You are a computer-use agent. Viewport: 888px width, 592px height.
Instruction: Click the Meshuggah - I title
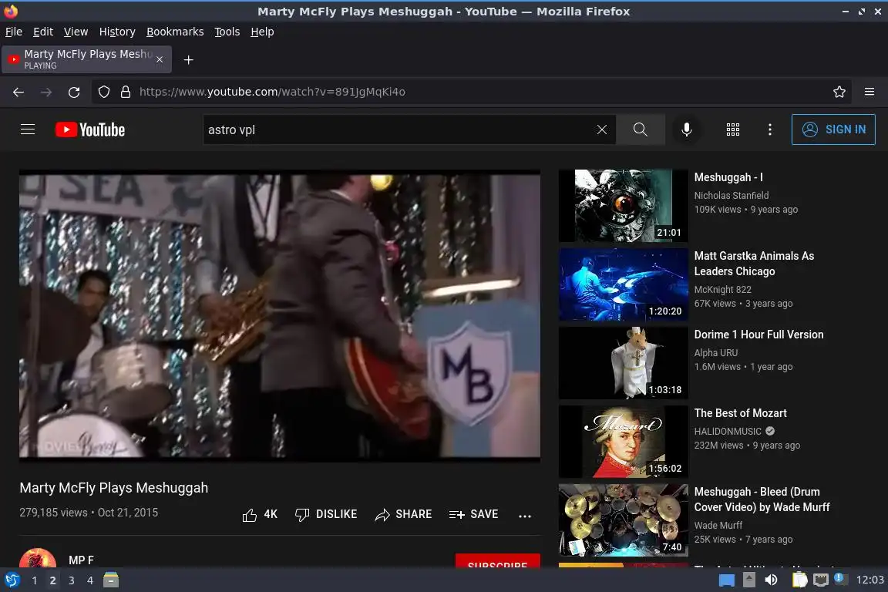(x=728, y=177)
